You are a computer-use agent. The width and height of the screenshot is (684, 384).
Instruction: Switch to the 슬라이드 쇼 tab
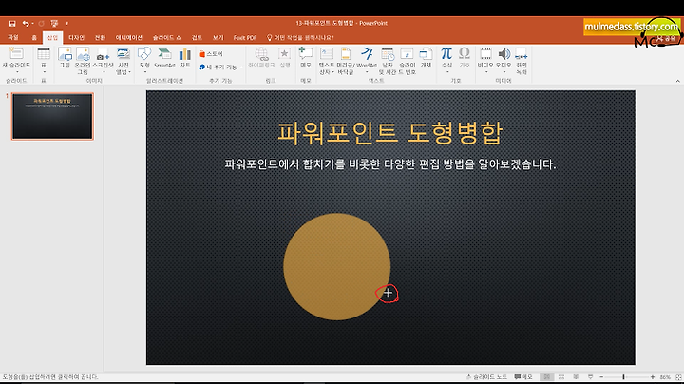(x=166, y=37)
